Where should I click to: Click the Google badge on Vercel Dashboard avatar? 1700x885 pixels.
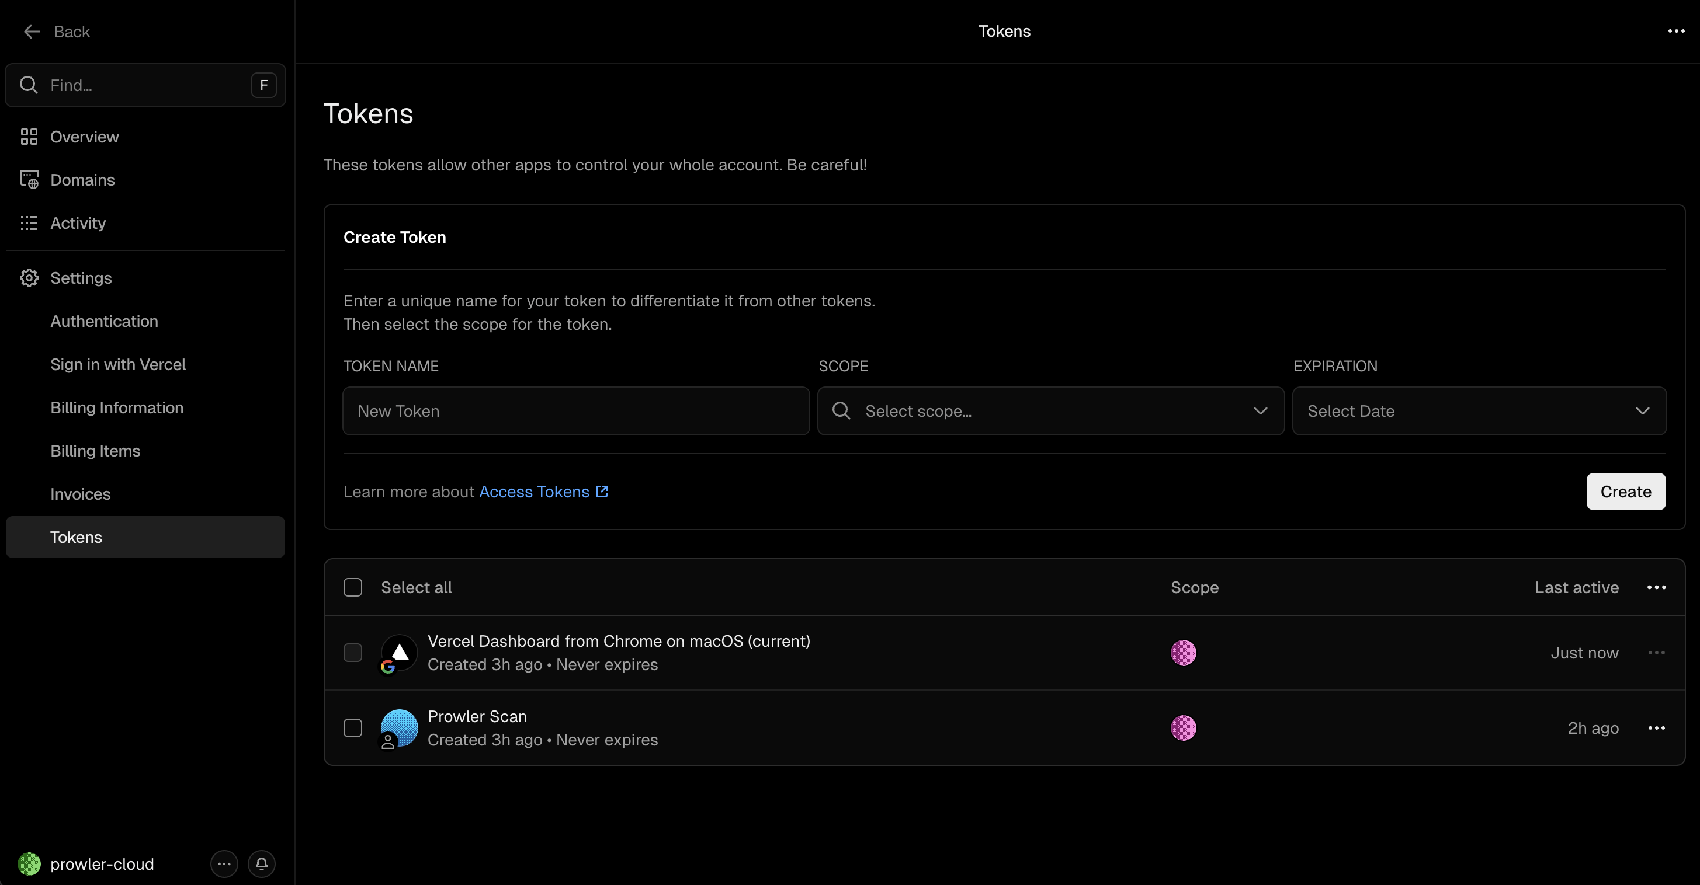point(388,667)
